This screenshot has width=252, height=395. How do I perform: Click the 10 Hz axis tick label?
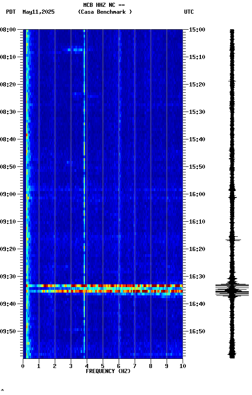pos(183,366)
